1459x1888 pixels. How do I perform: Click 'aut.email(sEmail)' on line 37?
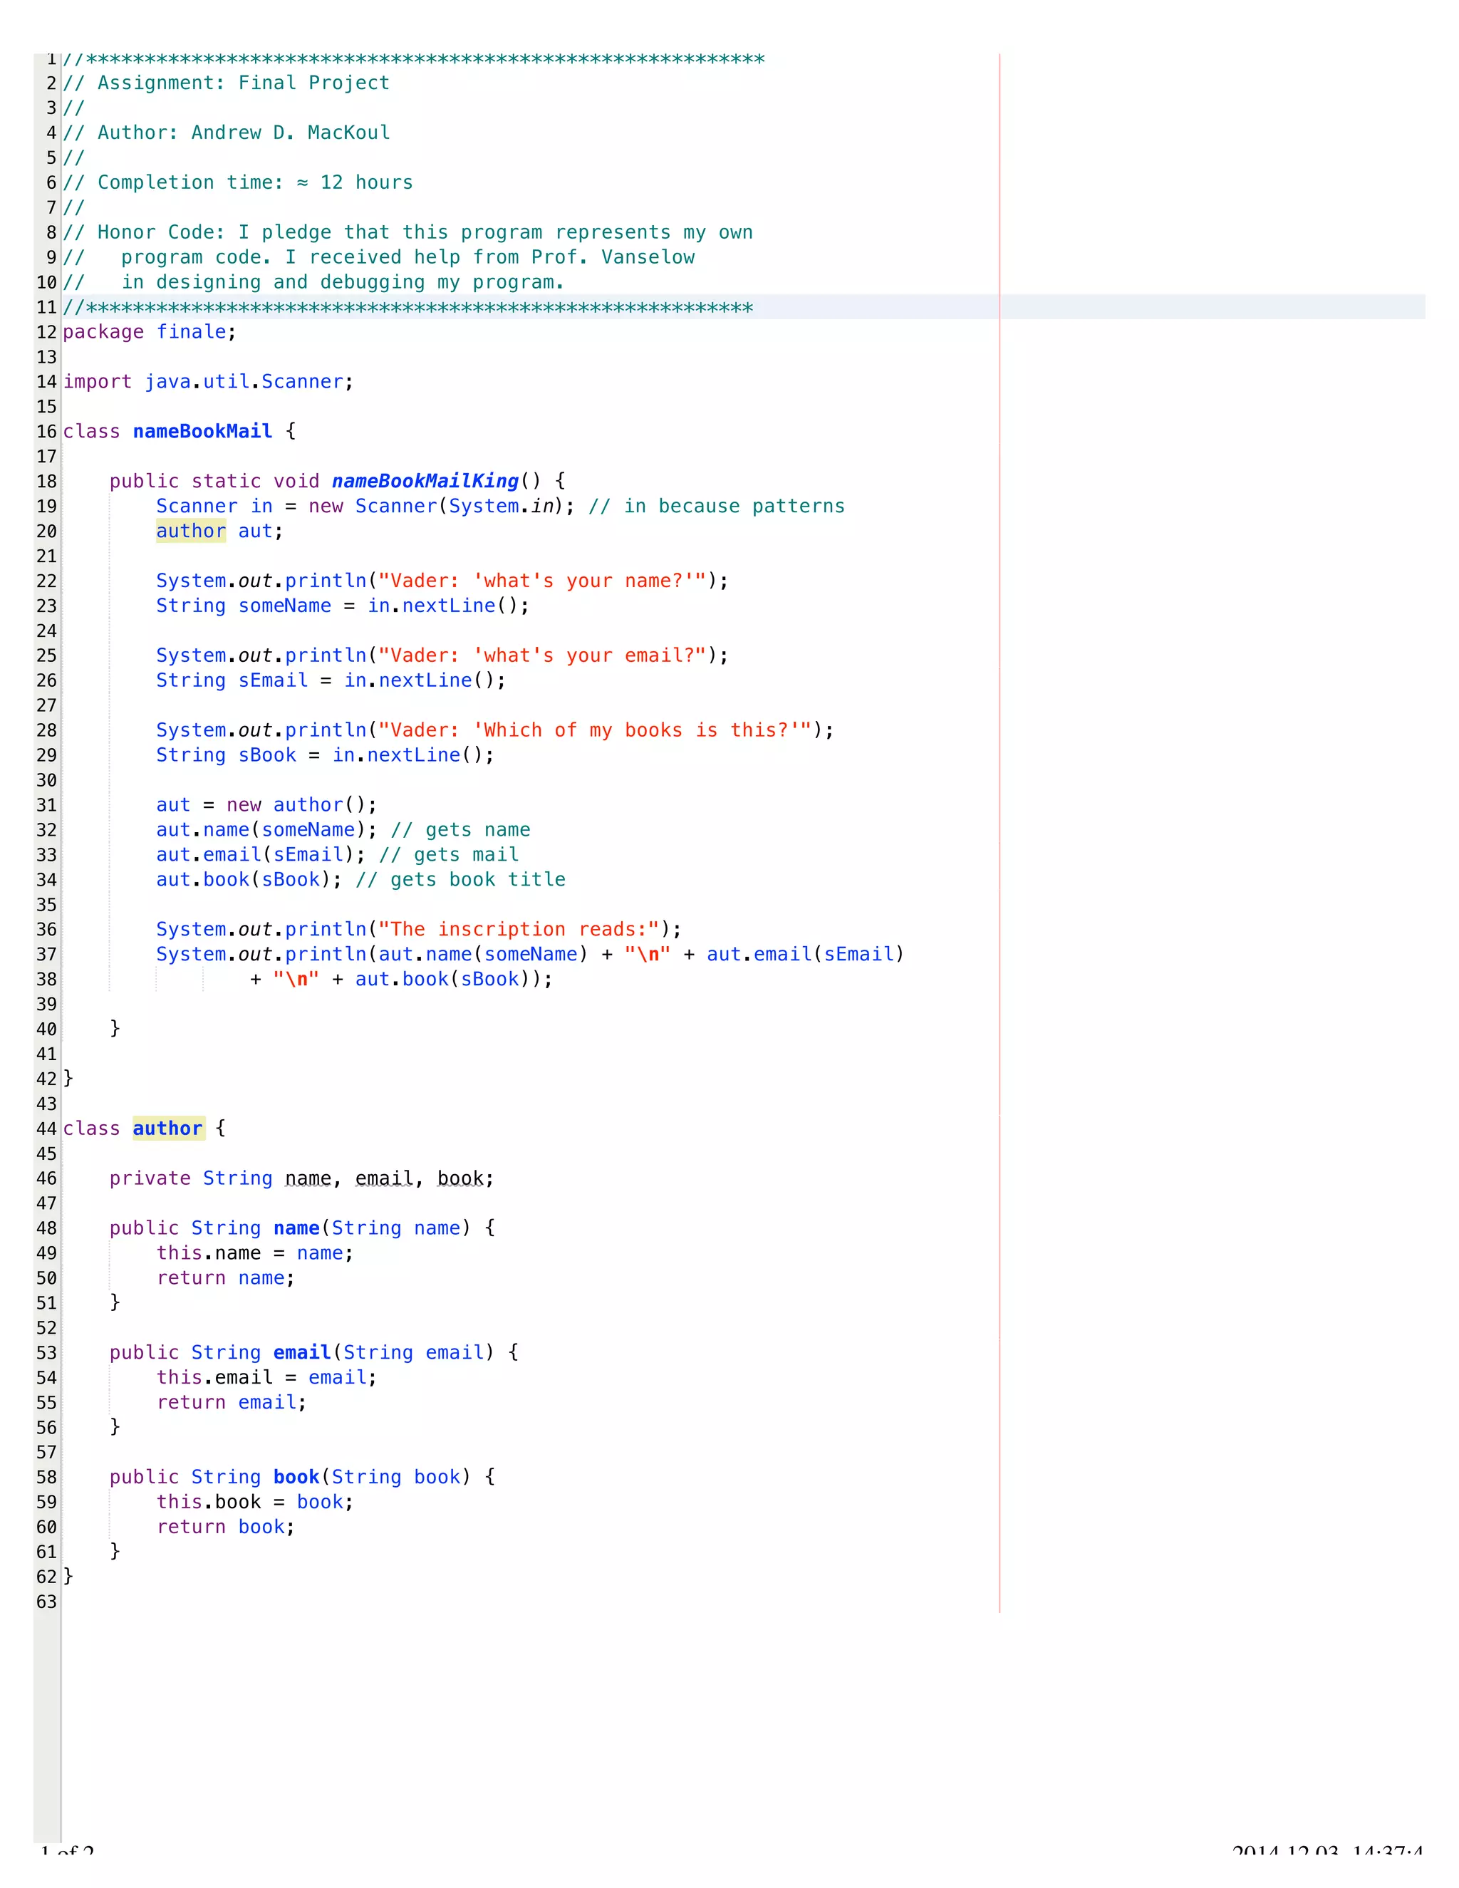point(805,953)
